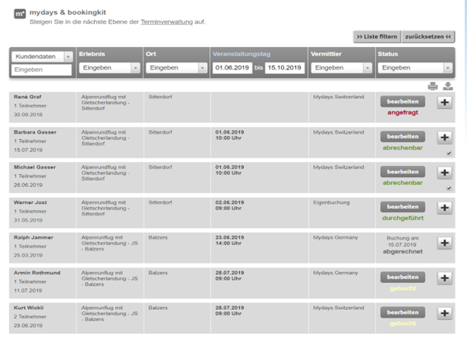Click the mydays logo icon
467x340 pixels.
pyautogui.click(x=19, y=13)
